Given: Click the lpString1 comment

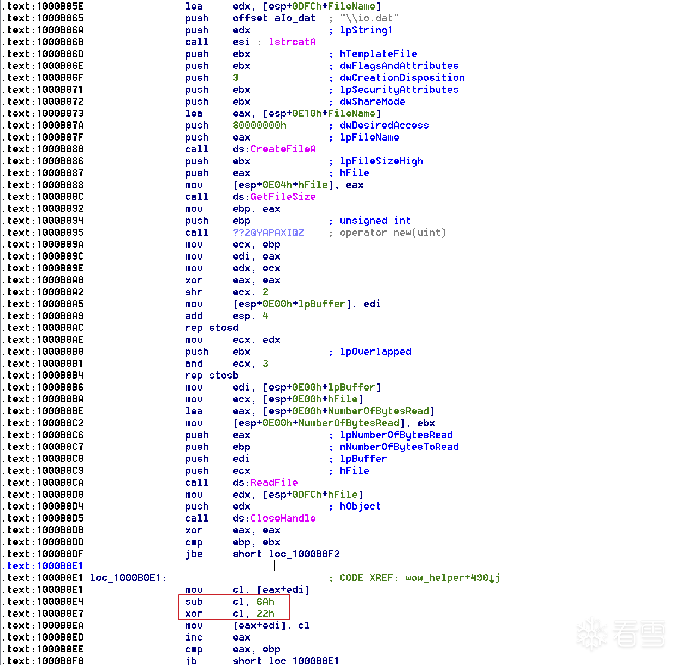Looking at the screenshot, I should tap(366, 30).
